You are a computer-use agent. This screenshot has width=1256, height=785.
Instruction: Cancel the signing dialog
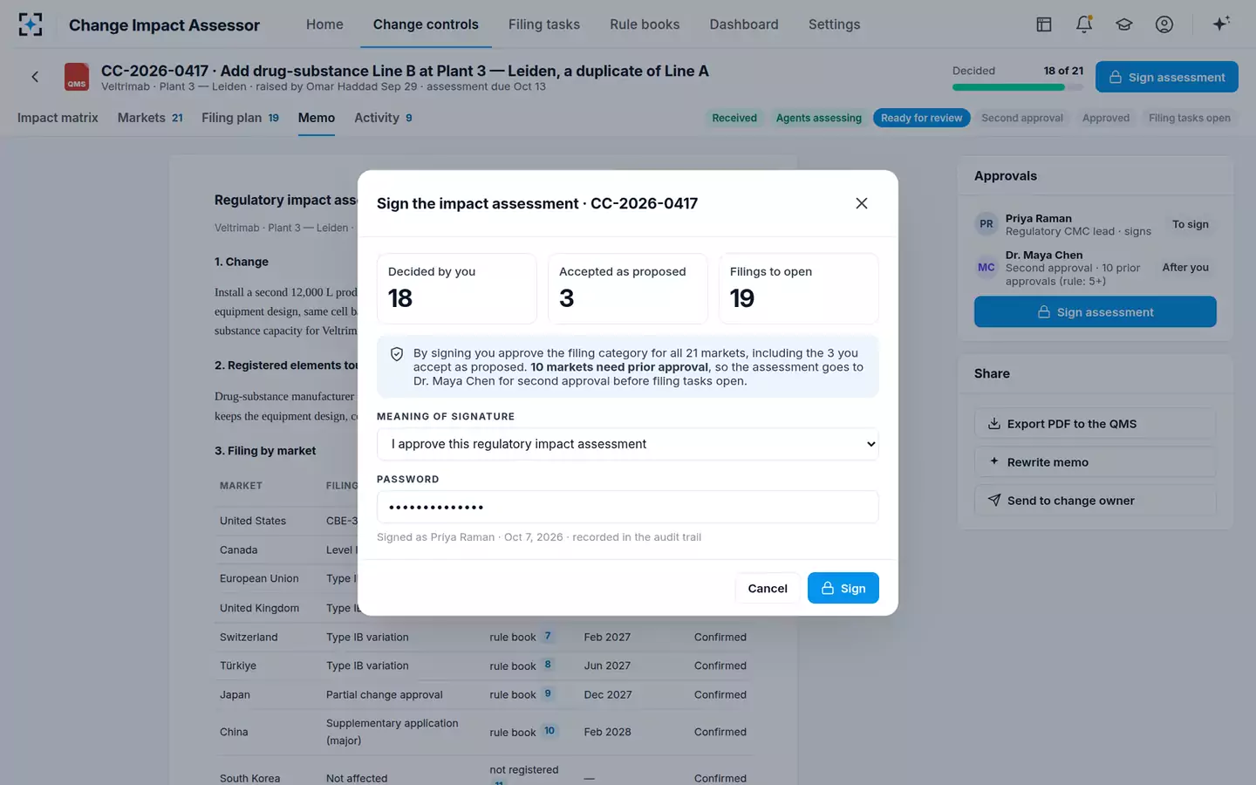[768, 588]
